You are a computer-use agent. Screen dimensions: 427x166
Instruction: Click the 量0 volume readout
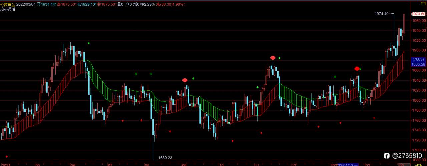[121, 5]
